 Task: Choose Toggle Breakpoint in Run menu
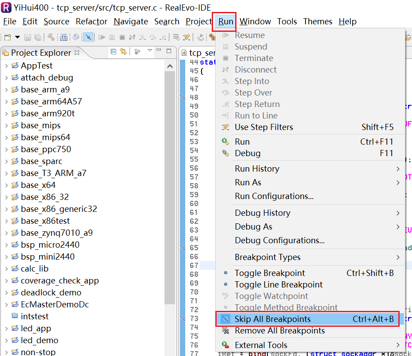click(x=310, y=273)
